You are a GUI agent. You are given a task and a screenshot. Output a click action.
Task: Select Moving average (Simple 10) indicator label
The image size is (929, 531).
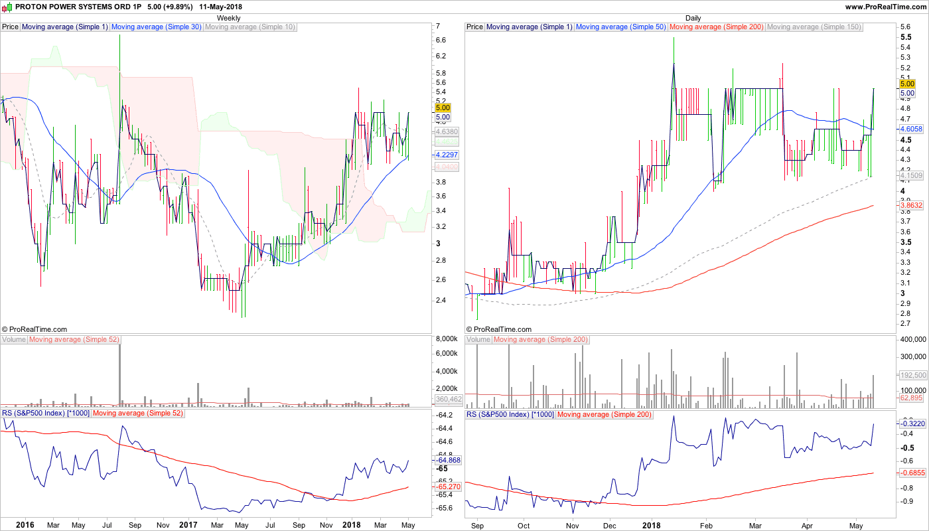(250, 27)
